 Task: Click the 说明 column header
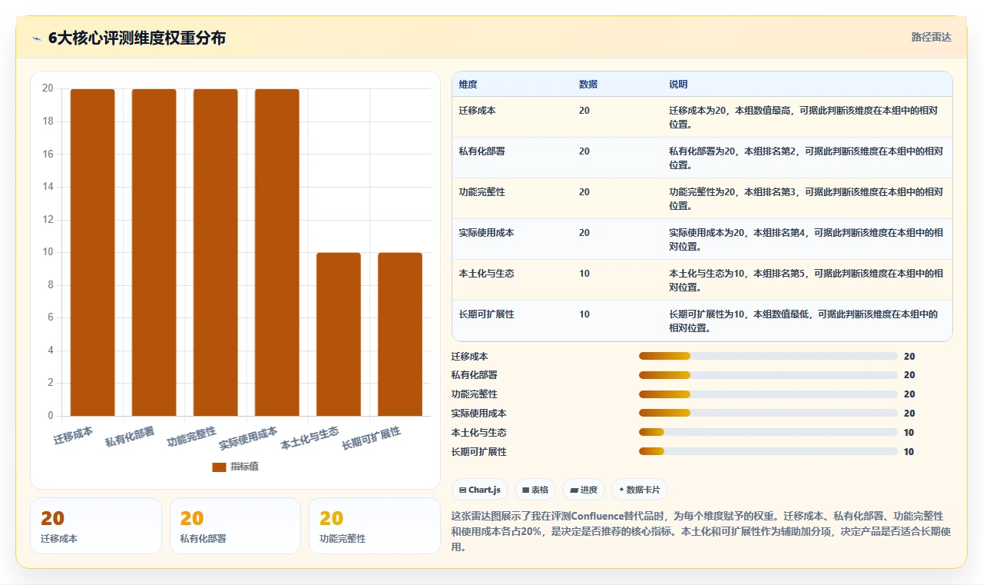click(x=678, y=85)
